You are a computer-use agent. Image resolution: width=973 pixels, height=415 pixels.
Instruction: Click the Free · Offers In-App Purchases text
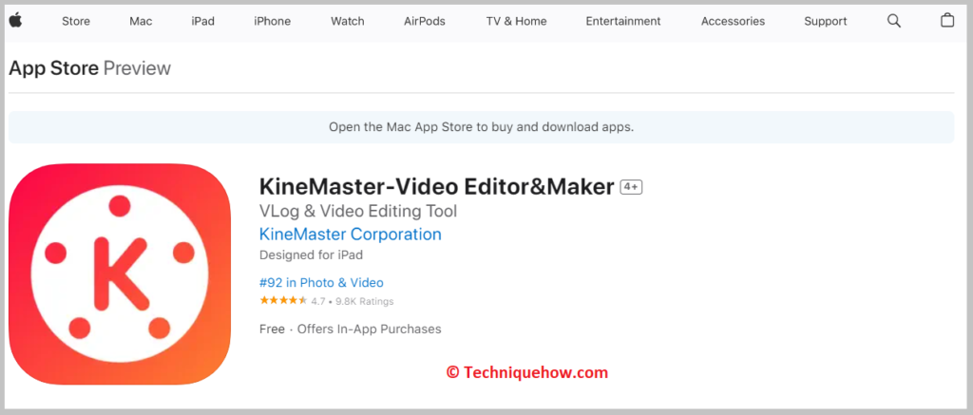coord(350,330)
